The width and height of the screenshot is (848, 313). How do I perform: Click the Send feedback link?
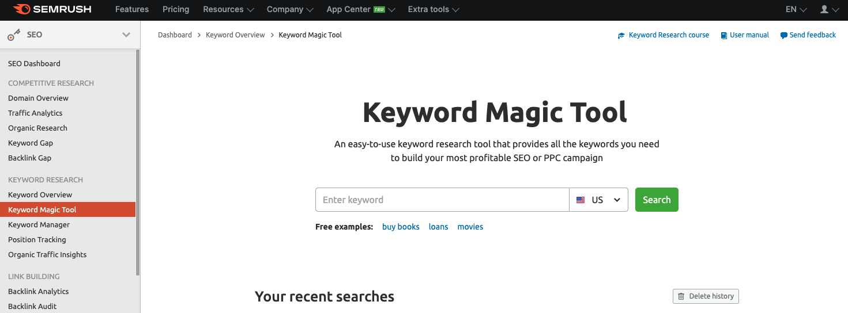click(813, 35)
